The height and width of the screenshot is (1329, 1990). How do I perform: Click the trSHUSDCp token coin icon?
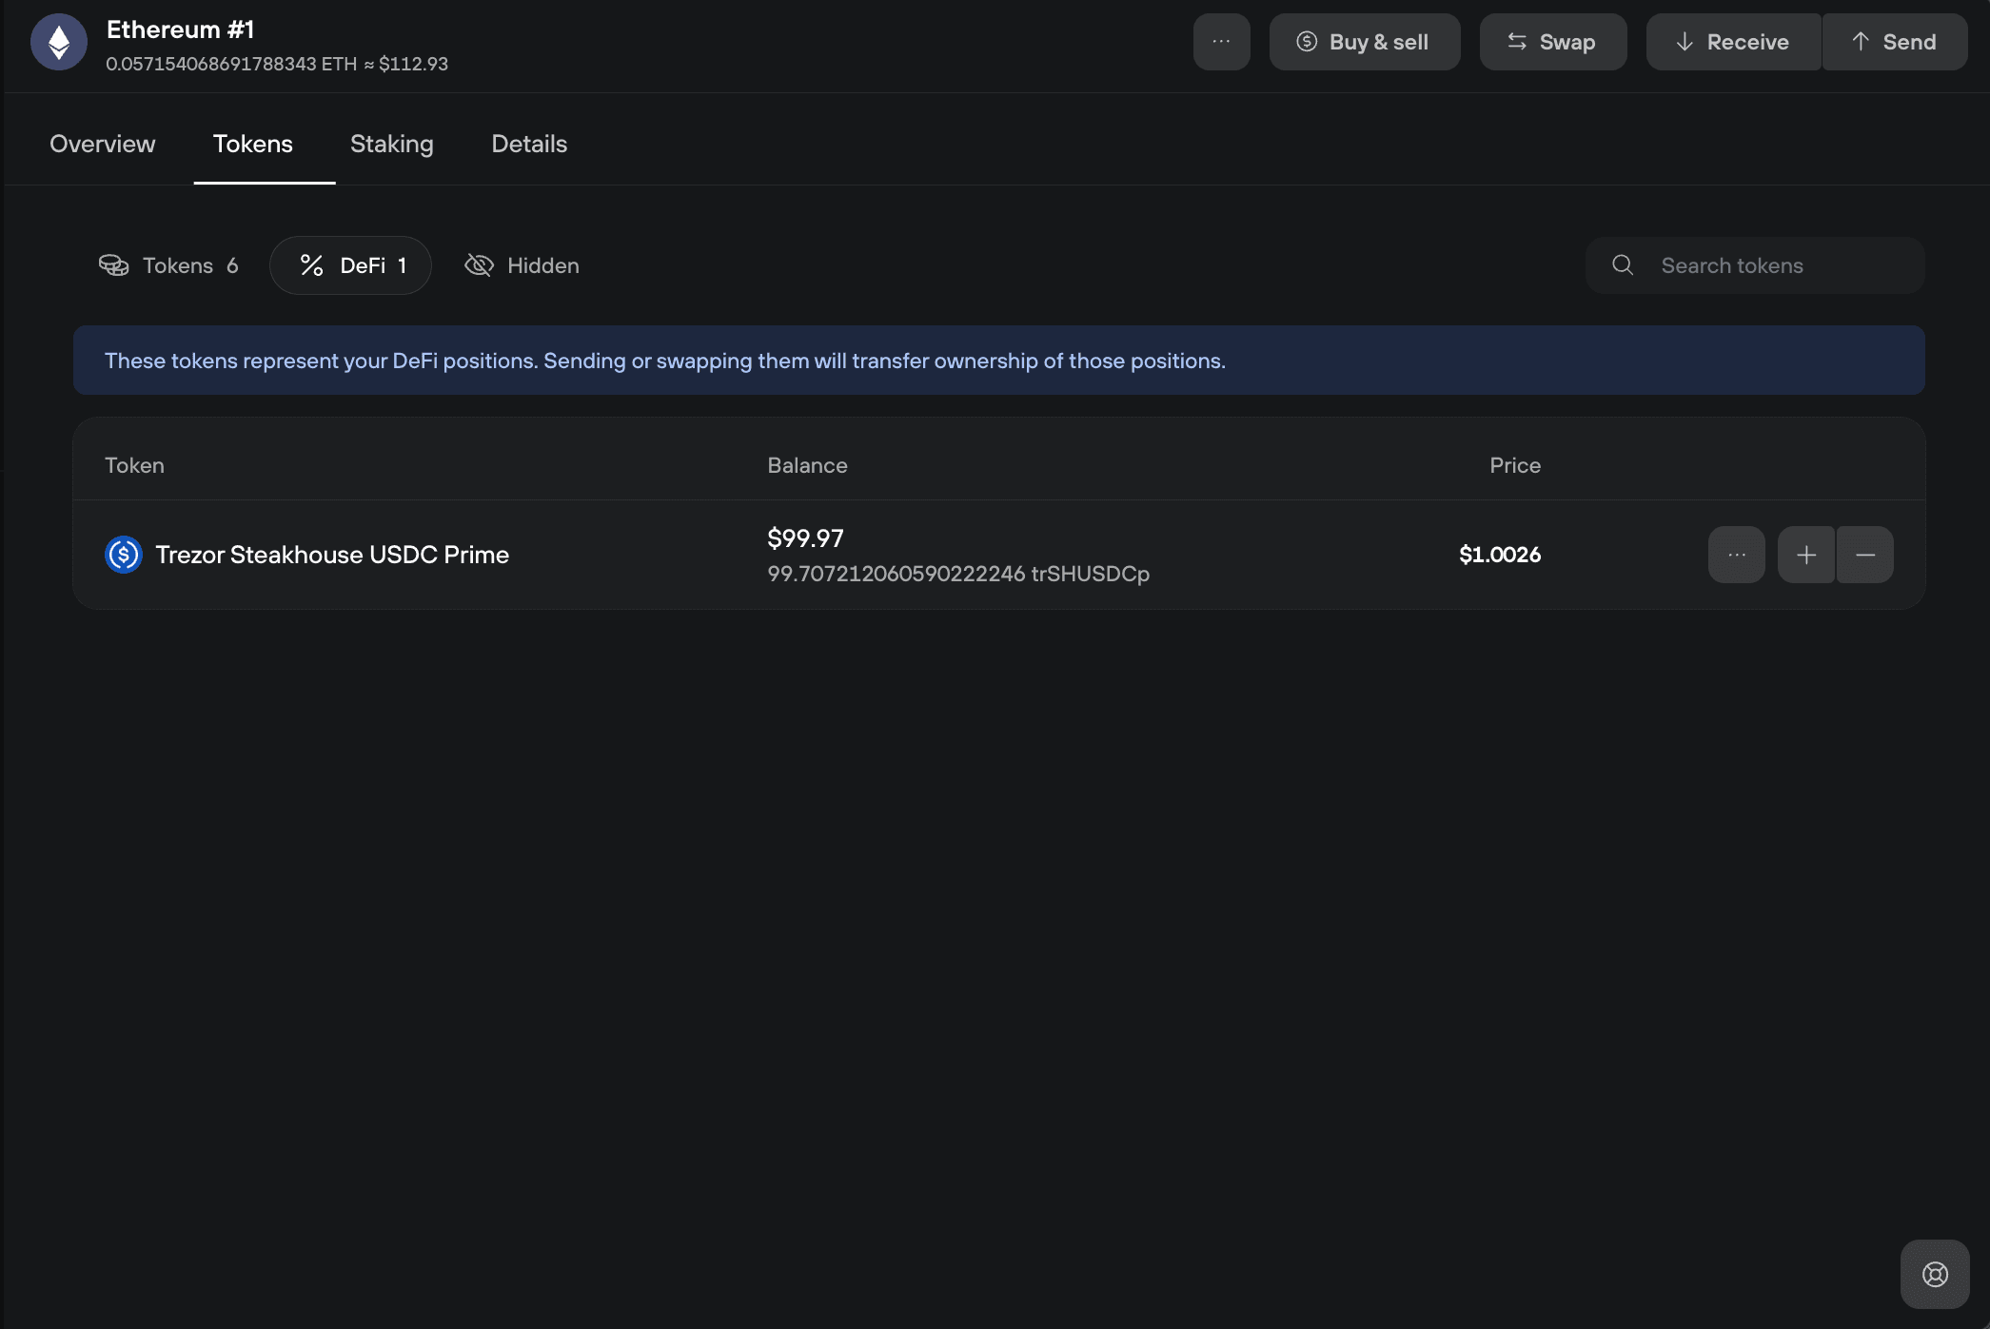tap(124, 555)
